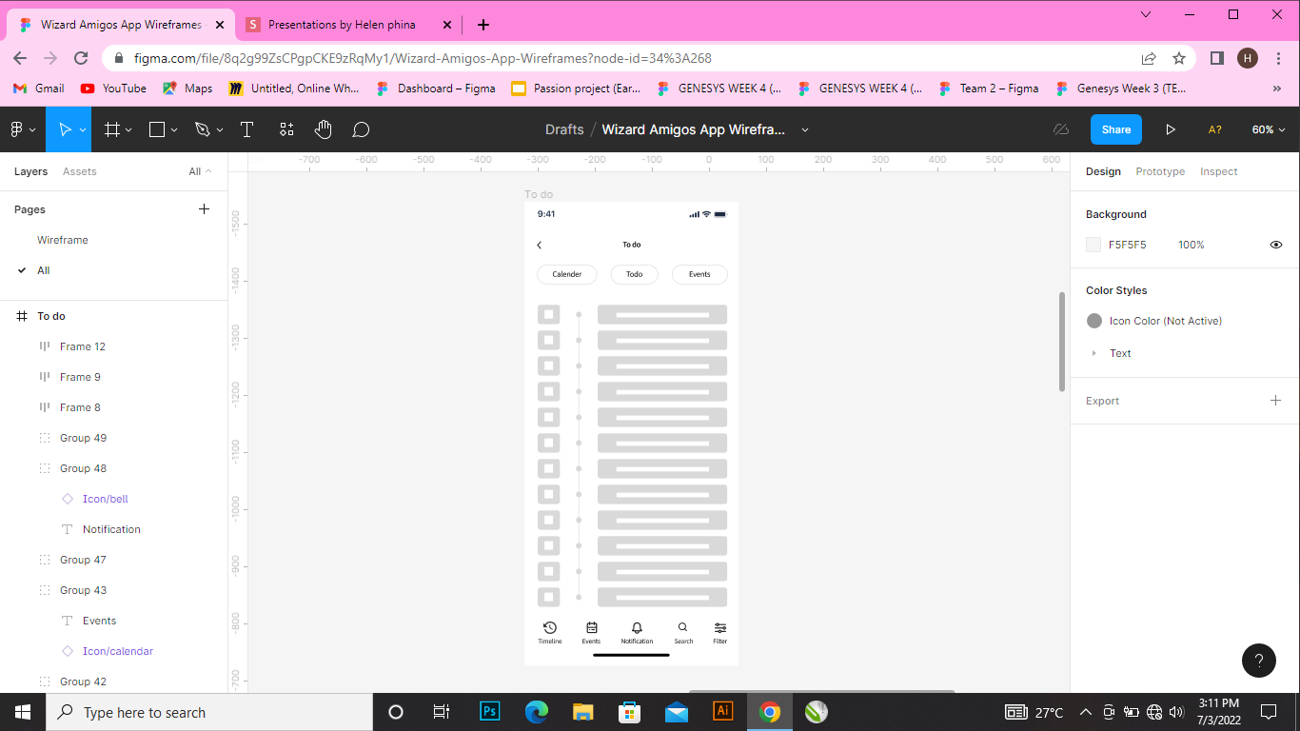This screenshot has width=1300, height=731.
Task: Click the browser reload icon
Action: (81, 58)
